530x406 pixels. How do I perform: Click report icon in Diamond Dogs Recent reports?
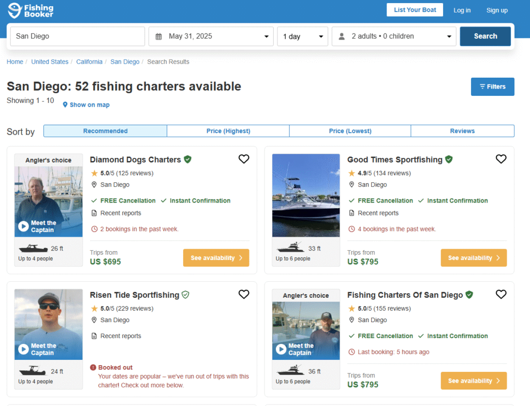pos(94,213)
